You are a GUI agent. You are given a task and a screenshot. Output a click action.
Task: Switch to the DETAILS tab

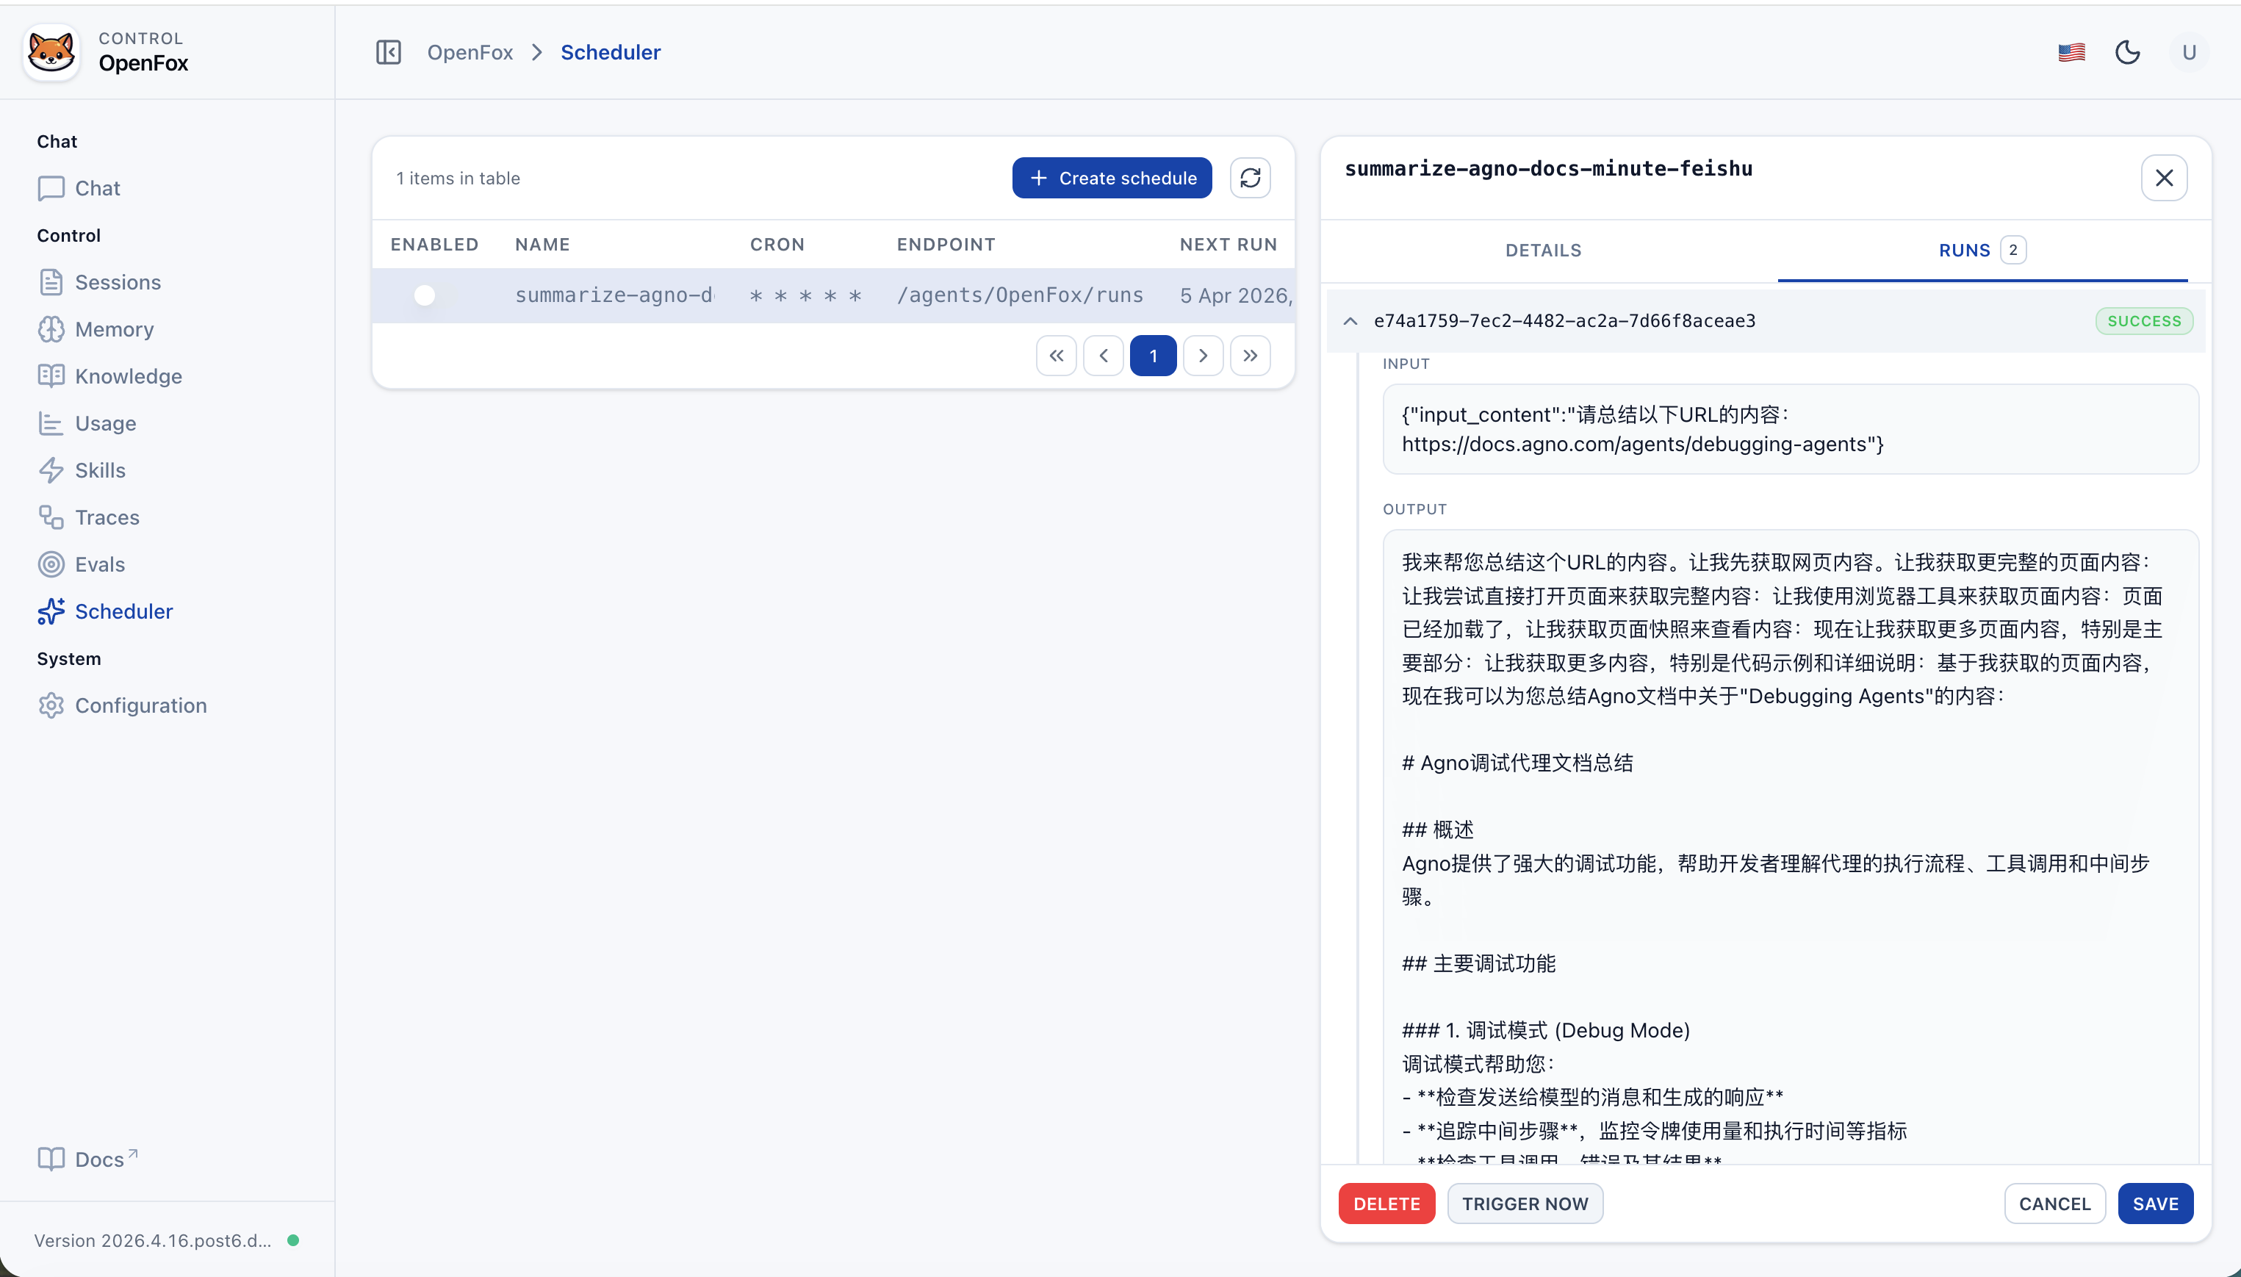(x=1542, y=250)
